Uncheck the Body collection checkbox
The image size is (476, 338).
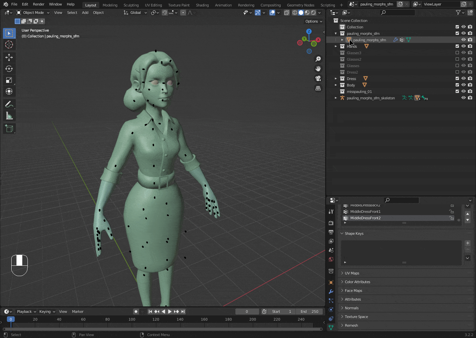click(457, 85)
